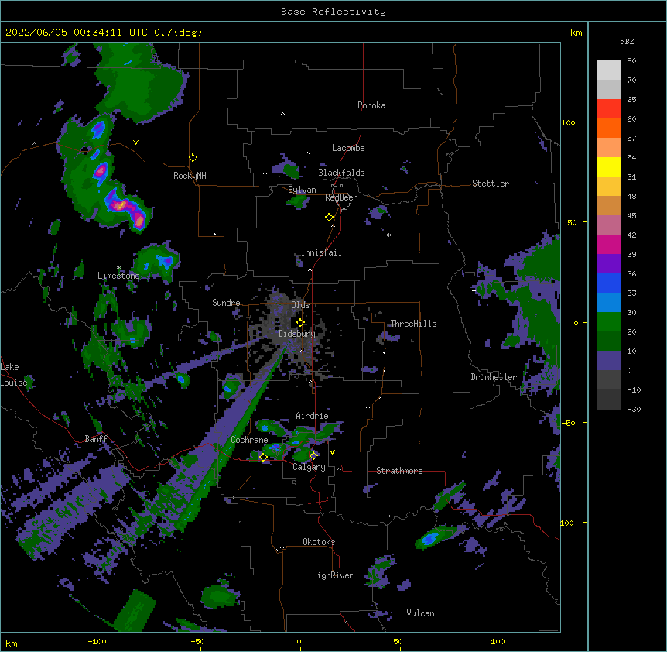Screen dimensions: 667x652
Task: Select the dBZ legend heading
Action: coord(627,42)
